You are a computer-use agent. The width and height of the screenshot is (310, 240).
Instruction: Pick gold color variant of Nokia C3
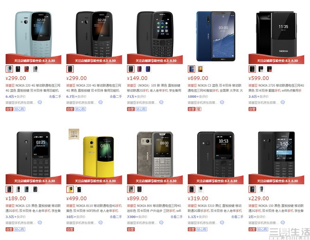200,69
